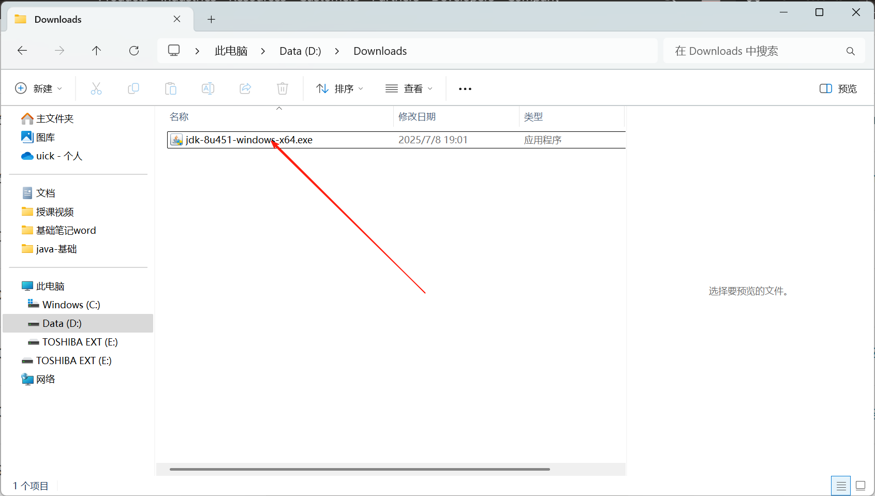Screen dimensions: 875x496
Task: Click the Paste icon in toolbar
Action: 171,88
